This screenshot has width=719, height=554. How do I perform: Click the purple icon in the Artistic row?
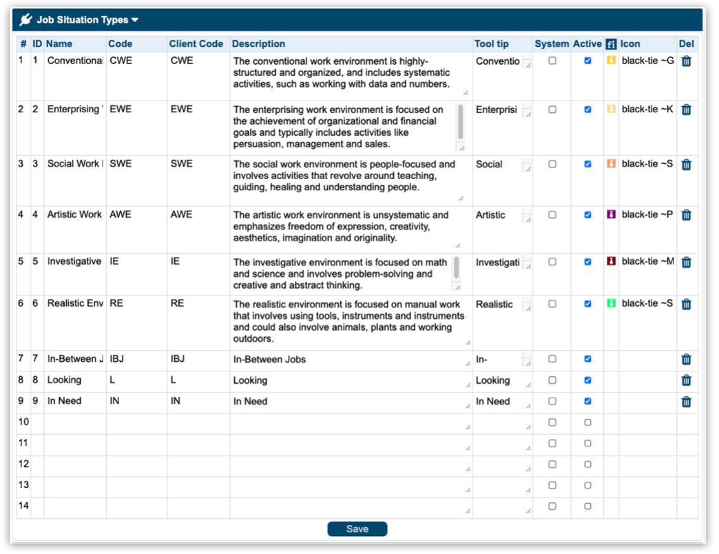tap(611, 215)
